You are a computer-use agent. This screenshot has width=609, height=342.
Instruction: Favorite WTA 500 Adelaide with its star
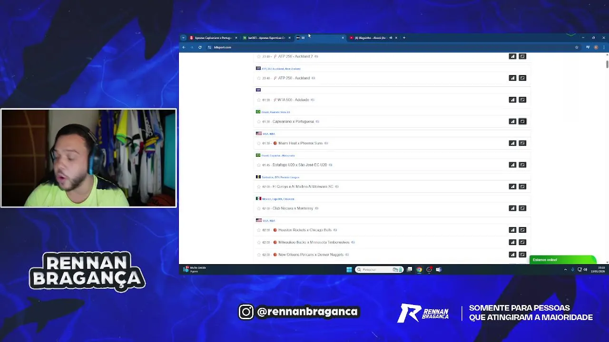(259, 100)
